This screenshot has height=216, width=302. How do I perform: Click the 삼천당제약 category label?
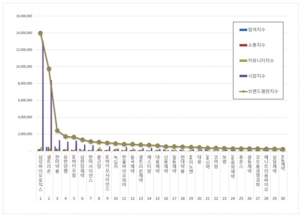coord(82,166)
